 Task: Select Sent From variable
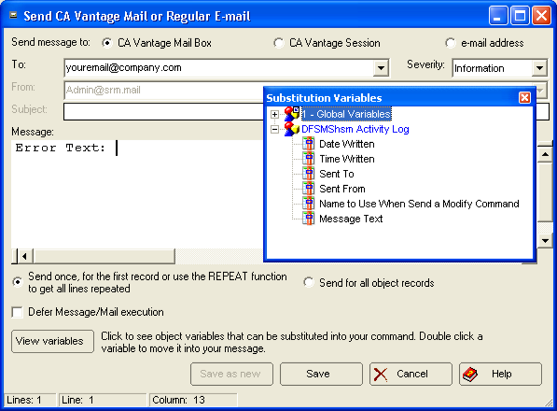[x=342, y=189]
